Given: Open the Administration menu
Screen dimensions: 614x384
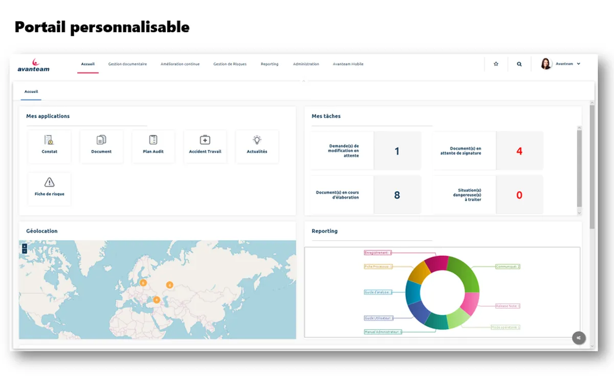Looking at the screenshot, I should [x=306, y=64].
